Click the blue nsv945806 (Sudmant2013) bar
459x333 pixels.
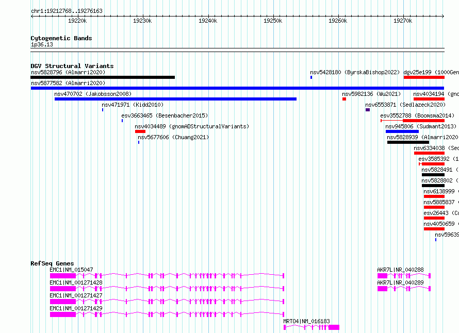click(x=402, y=131)
